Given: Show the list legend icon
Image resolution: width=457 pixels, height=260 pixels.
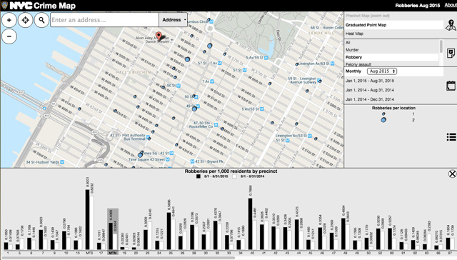Looking at the screenshot, I should pyautogui.click(x=451, y=136).
